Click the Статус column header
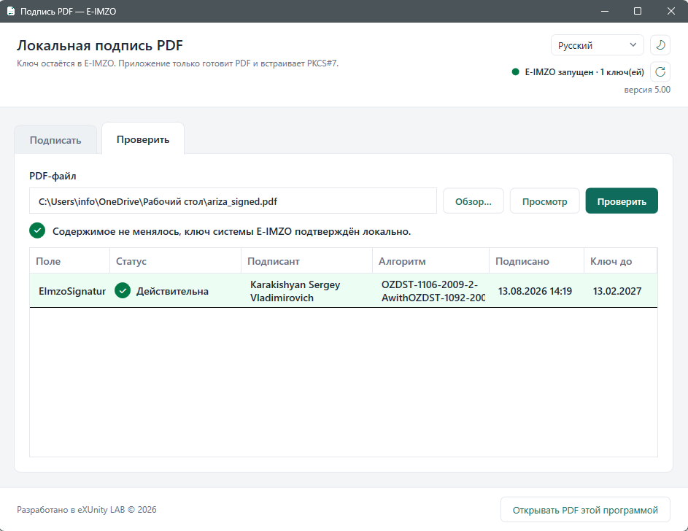The image size is (688, 531). pos(176,261)
